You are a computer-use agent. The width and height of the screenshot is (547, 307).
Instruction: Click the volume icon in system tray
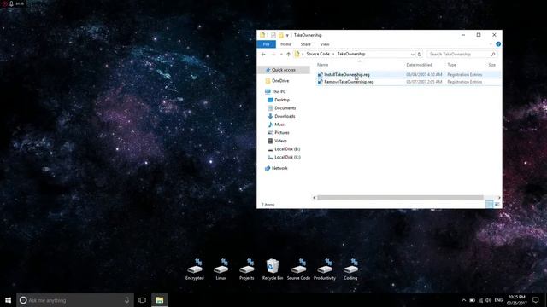point(488,300)
